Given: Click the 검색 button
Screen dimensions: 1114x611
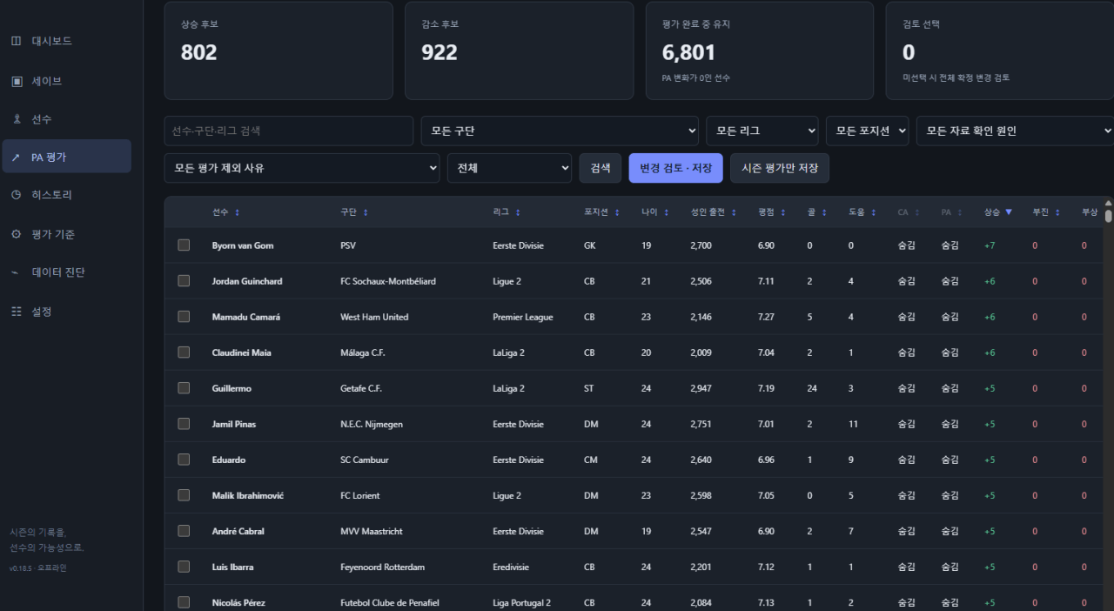Looking at the screenshot, I should 601,168.
